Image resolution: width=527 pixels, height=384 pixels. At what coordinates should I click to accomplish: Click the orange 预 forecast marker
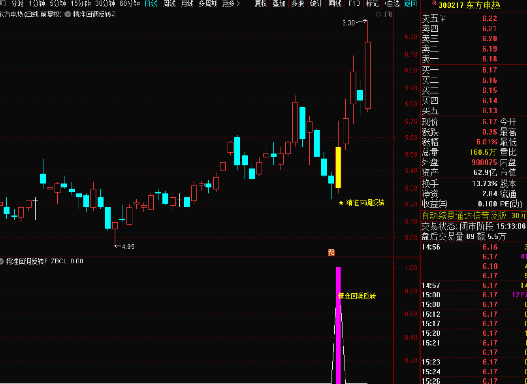[x=331, y=252]
